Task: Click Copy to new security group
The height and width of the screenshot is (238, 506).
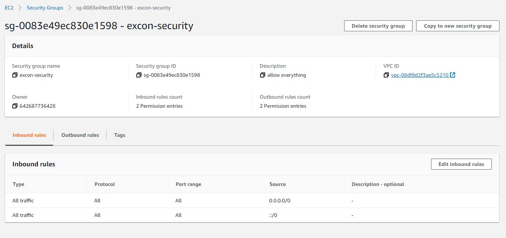Action: point(458,26)
